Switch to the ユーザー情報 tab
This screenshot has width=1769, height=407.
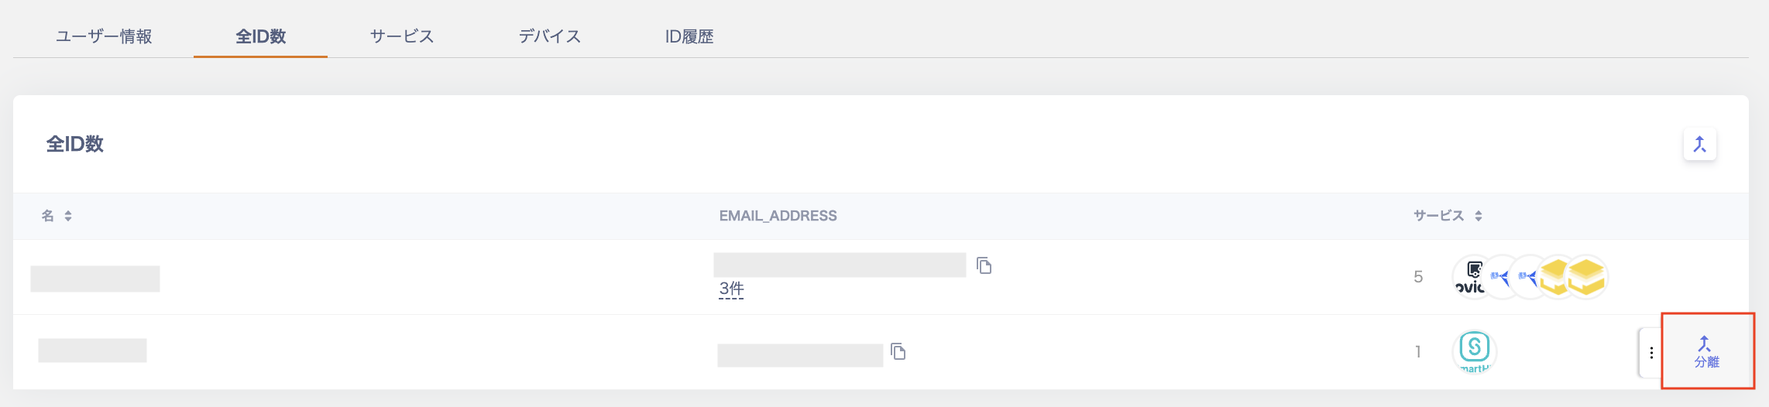[x=104, y=36]
